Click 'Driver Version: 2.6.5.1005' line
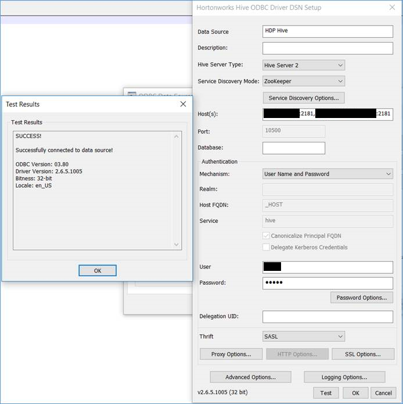 click(49, 171)
